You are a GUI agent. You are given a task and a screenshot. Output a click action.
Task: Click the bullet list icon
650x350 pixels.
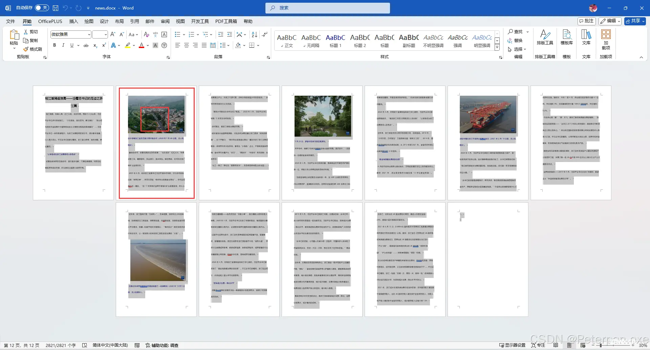click(x=177, y=34)
